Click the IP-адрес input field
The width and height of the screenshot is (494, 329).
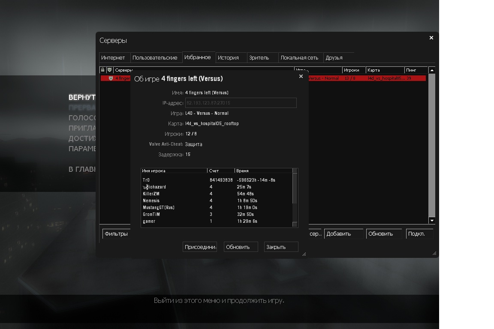pos(241,103)
